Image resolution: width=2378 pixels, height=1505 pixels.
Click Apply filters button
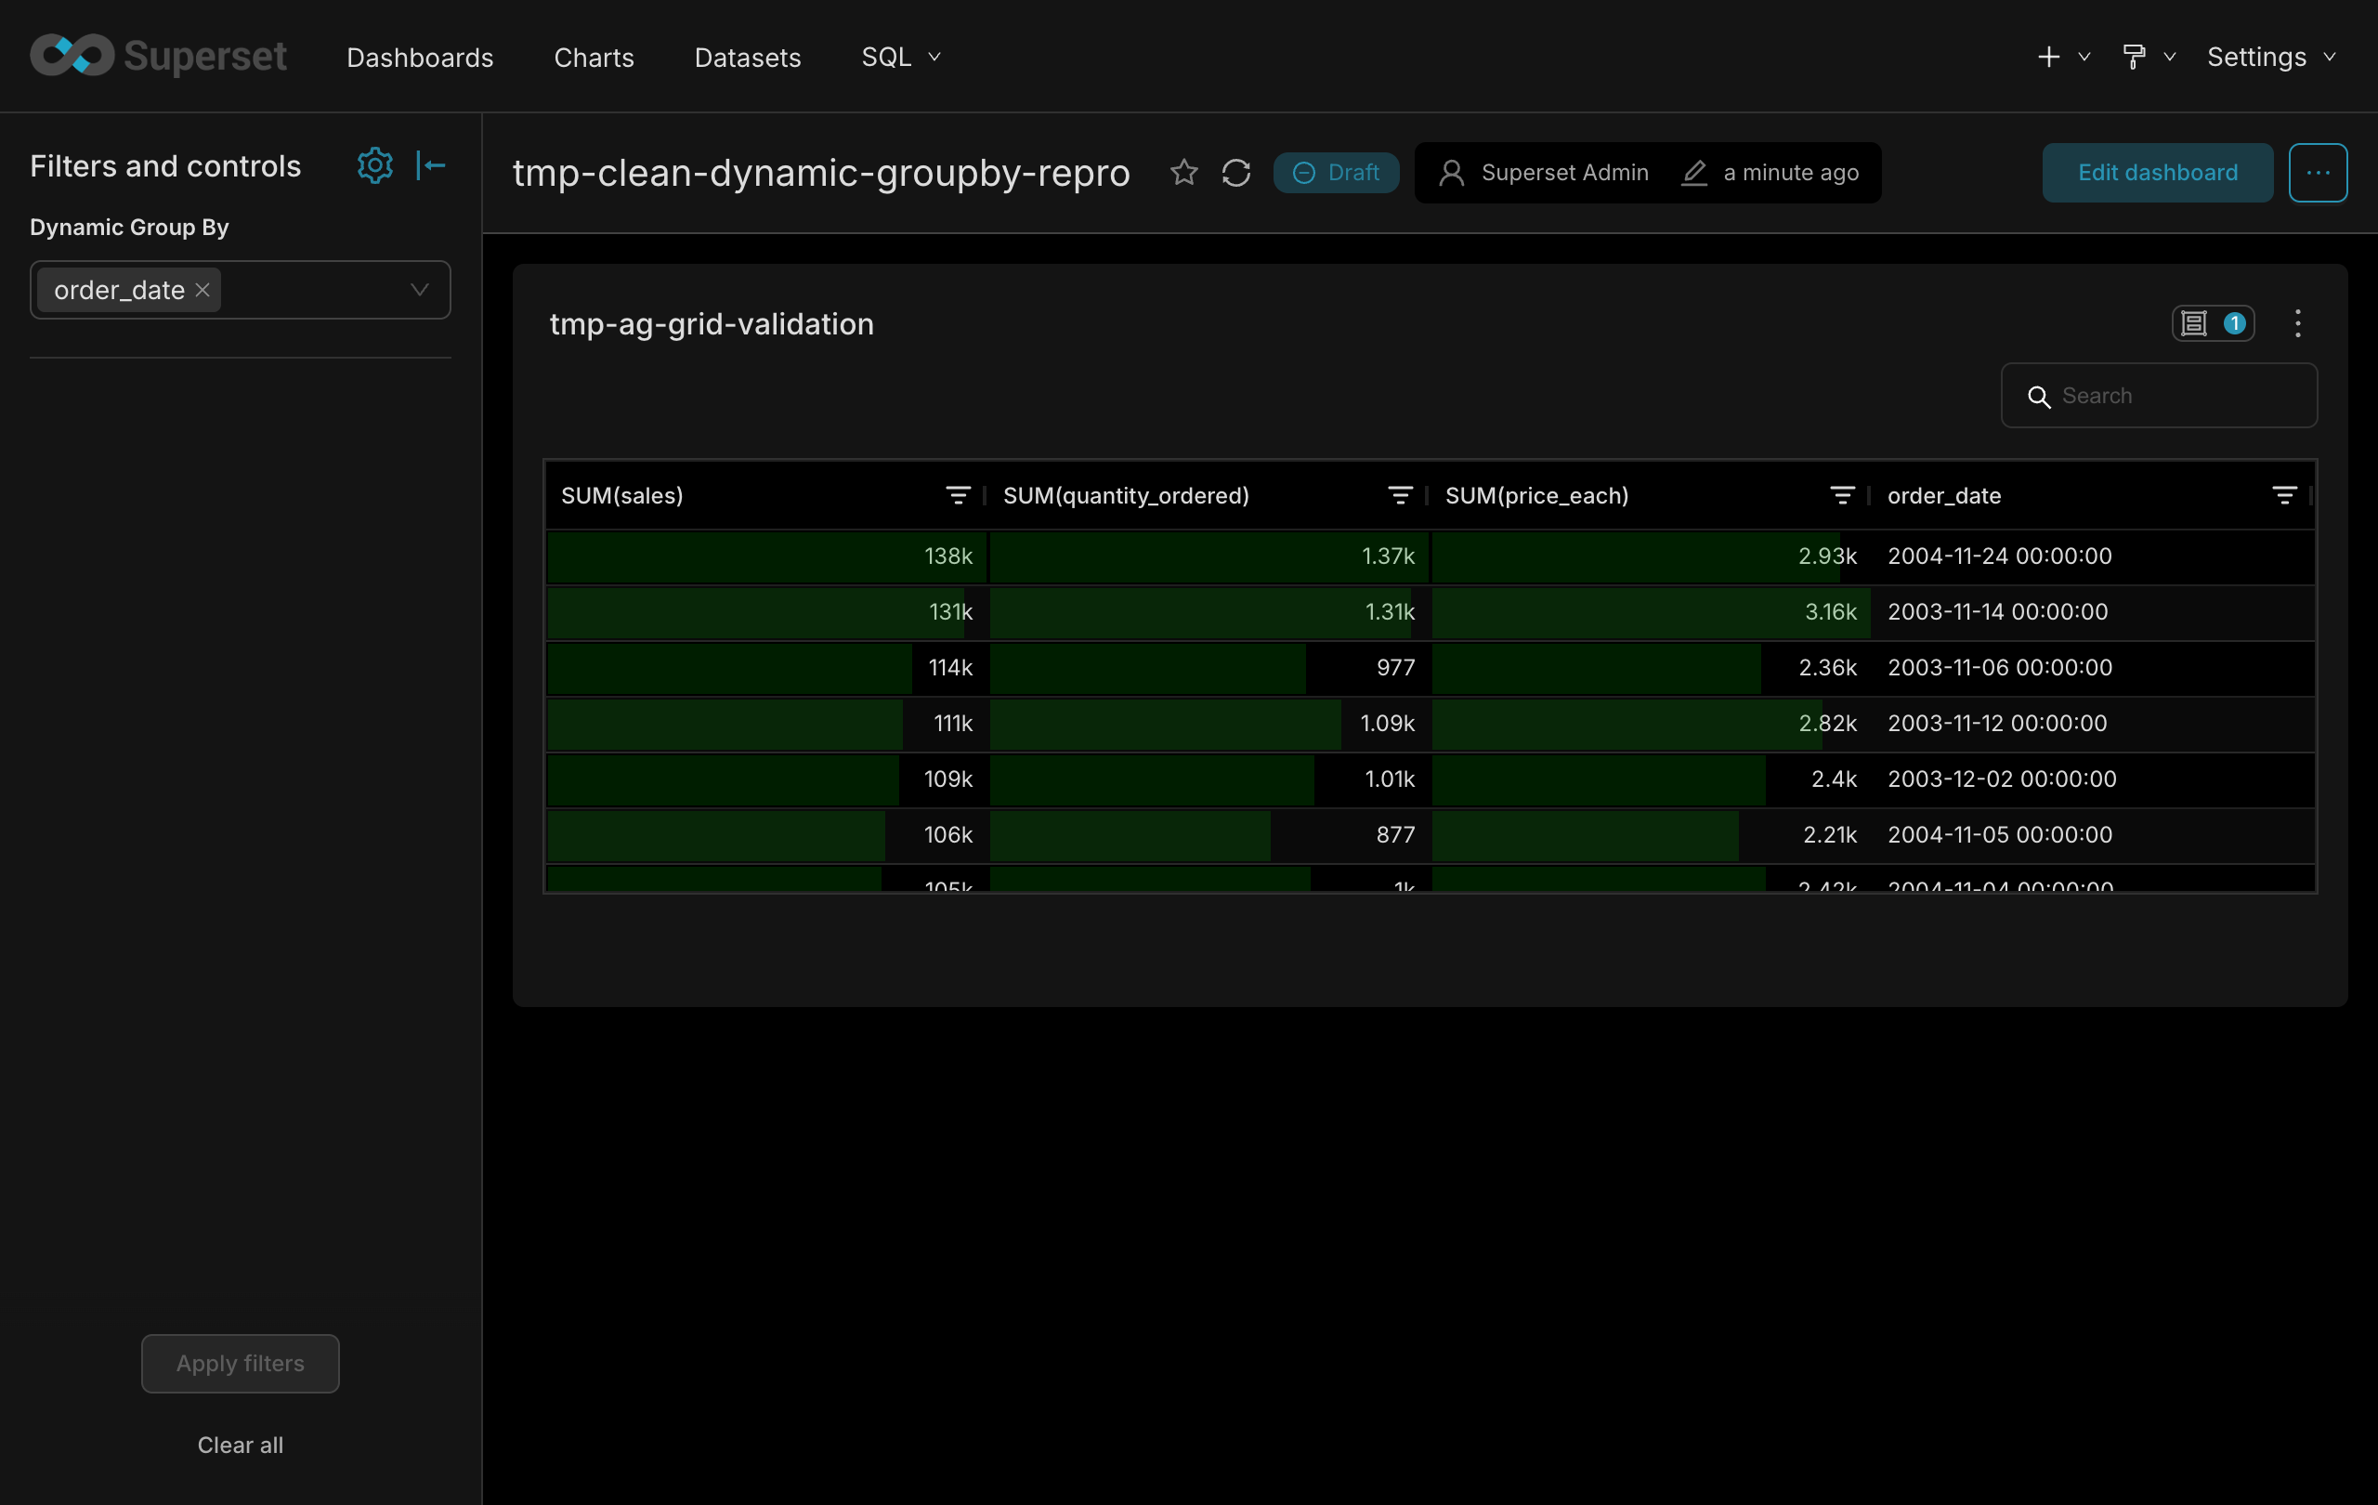click(240, 1363)
